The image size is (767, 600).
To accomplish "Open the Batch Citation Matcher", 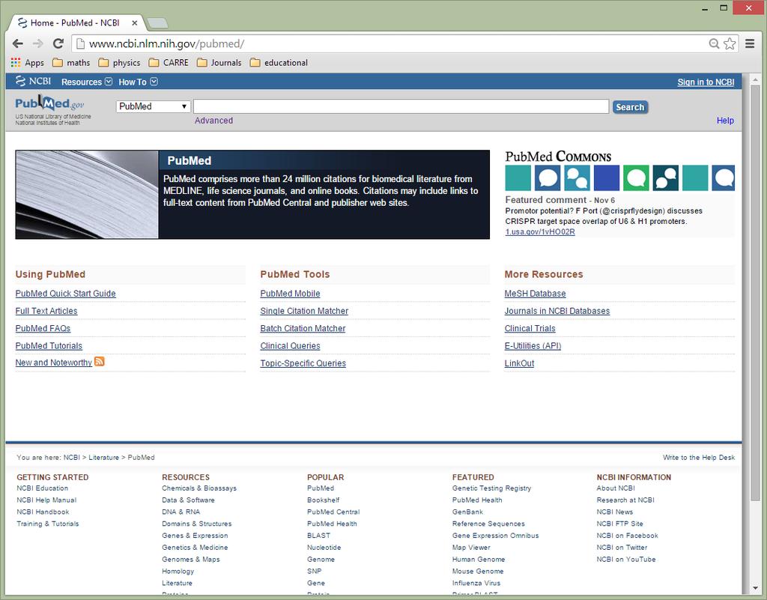I will click(x=303, y=329).
